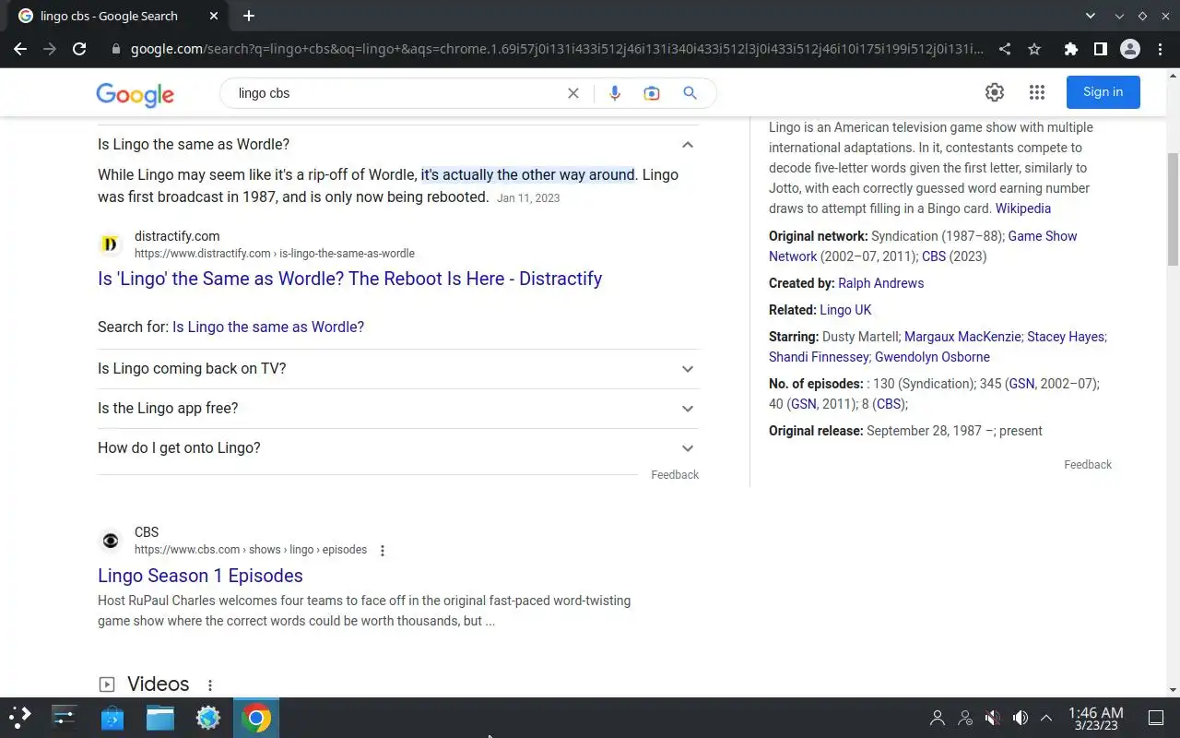The width and height of the screenshot is (1180, 738).
Task: Open the Chrome profile avatar
Action: pos(1130,49)
